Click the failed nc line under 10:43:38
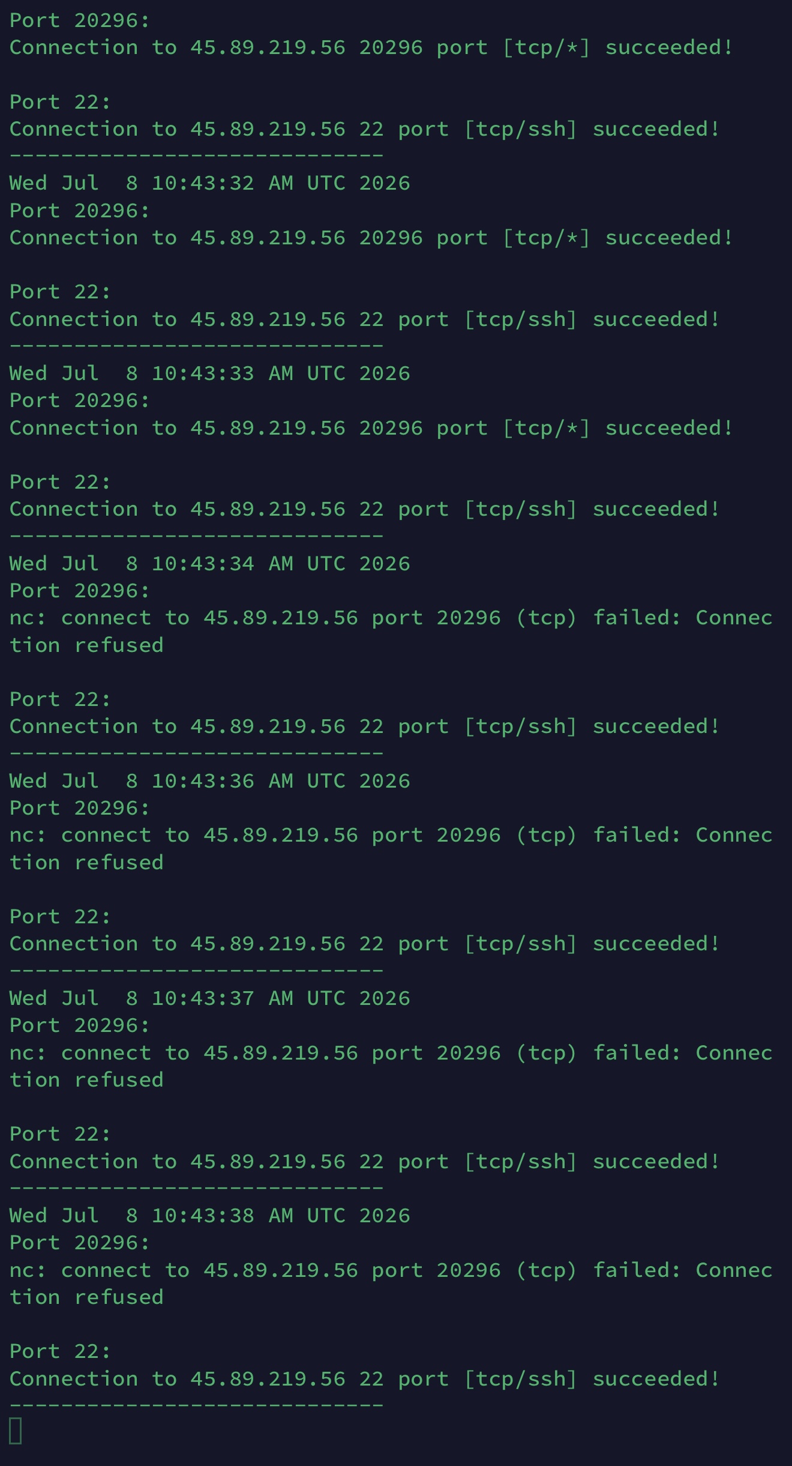This screenshot has height=1466, width=792. tap(391, 1270)
